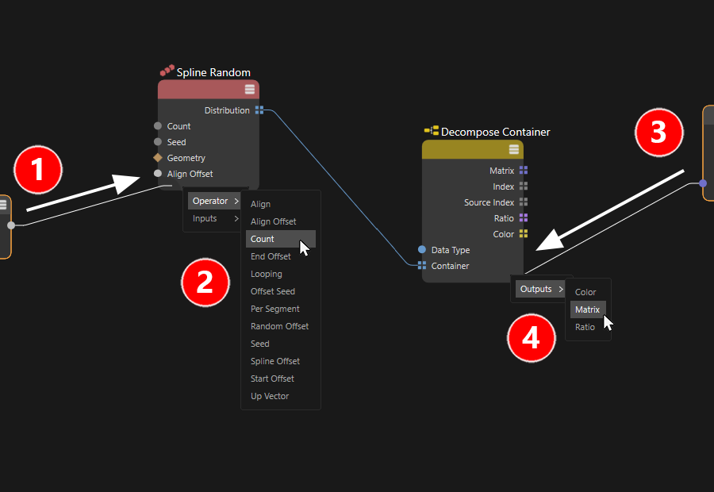Choose Per Segment in the submenu
The height and width of the screenshot is (492, 714).
281,309
